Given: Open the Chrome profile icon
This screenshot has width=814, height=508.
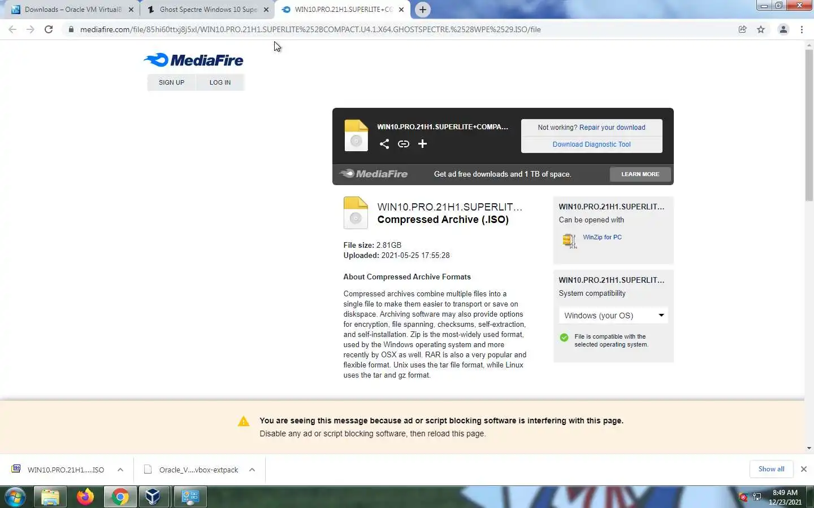Looking at the screenshot, I should coord(783,29).
